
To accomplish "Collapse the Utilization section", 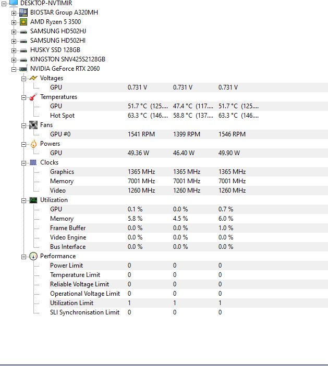I will pos(23,201).
